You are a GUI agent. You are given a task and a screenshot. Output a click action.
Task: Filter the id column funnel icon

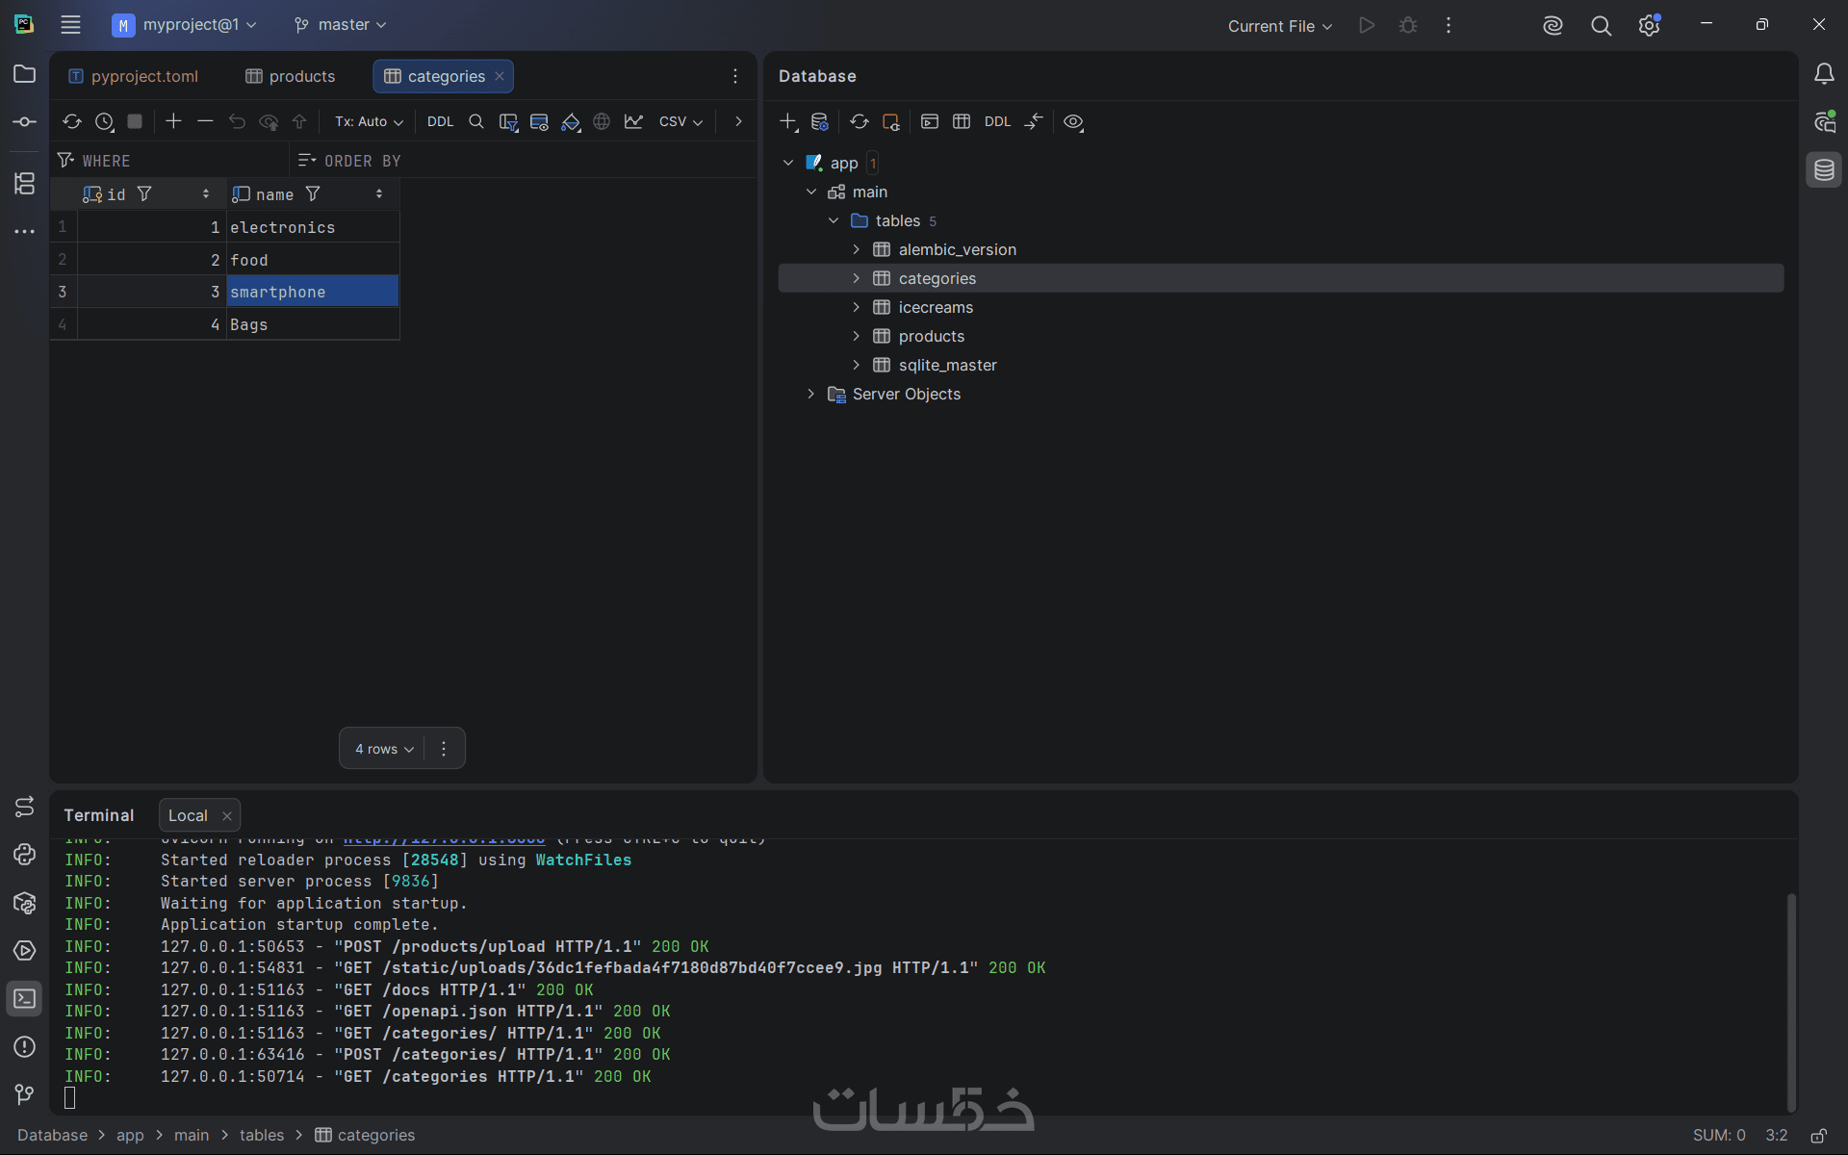pyautogui.click(x=144, y=193)
